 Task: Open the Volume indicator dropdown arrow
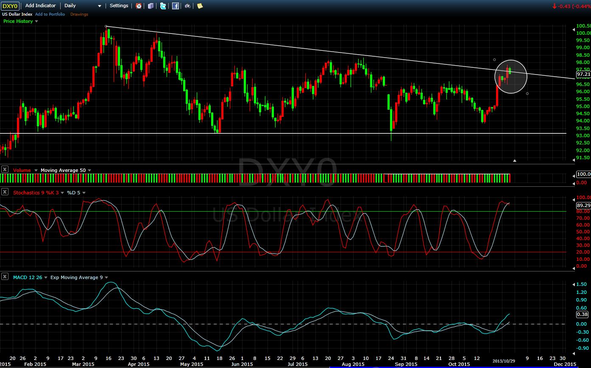(36, 170)
